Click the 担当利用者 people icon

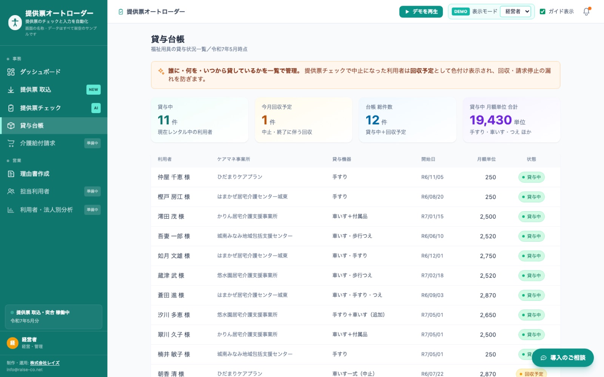pos(11,192)
